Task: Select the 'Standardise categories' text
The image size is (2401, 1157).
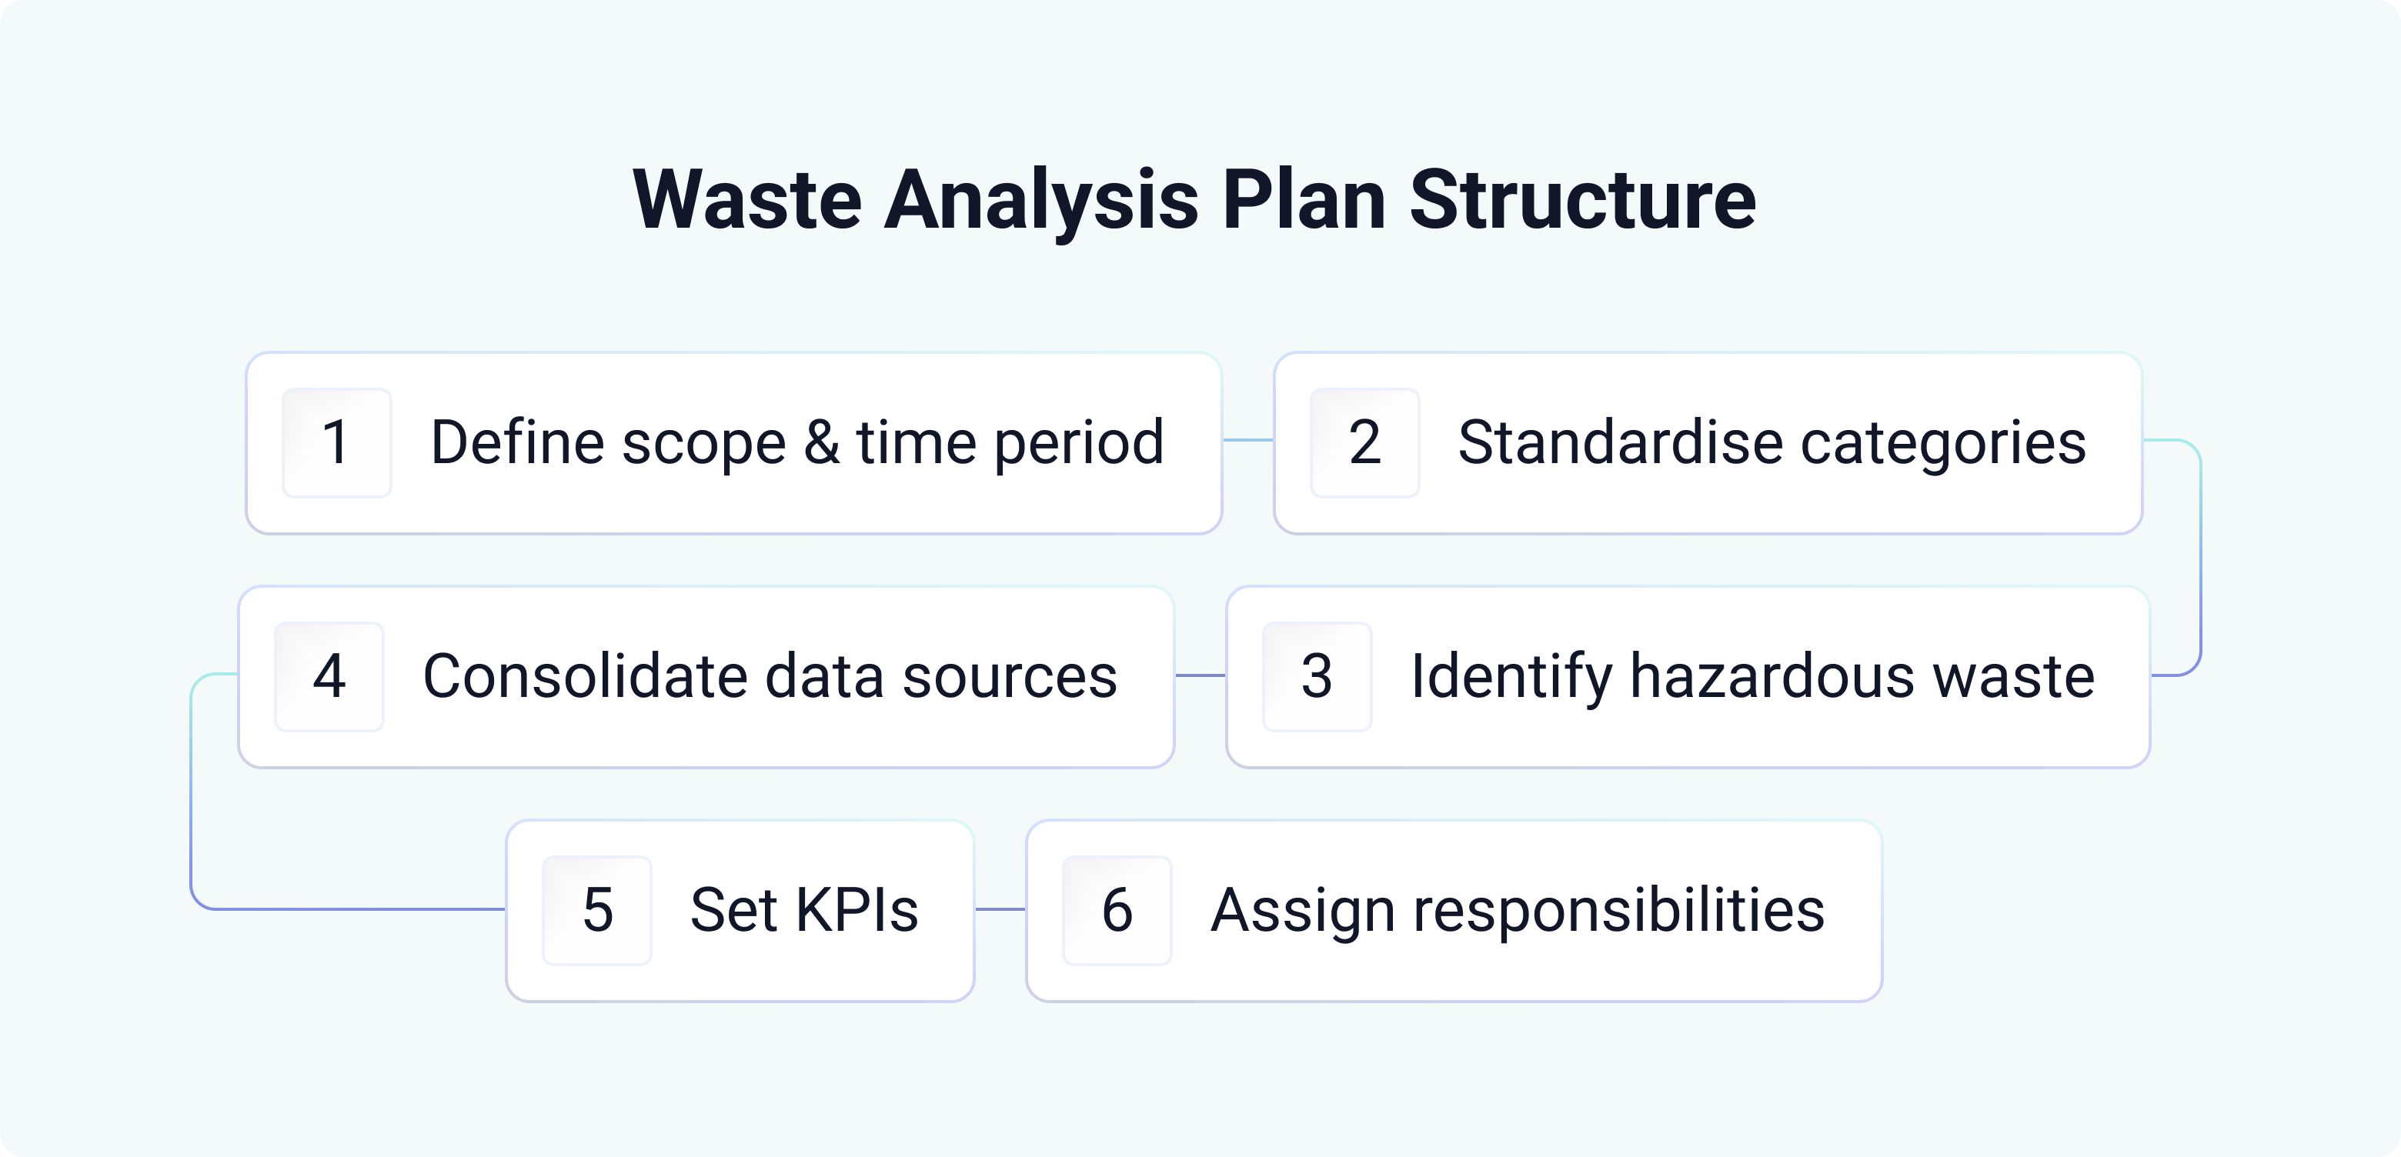Action: 1772,442
